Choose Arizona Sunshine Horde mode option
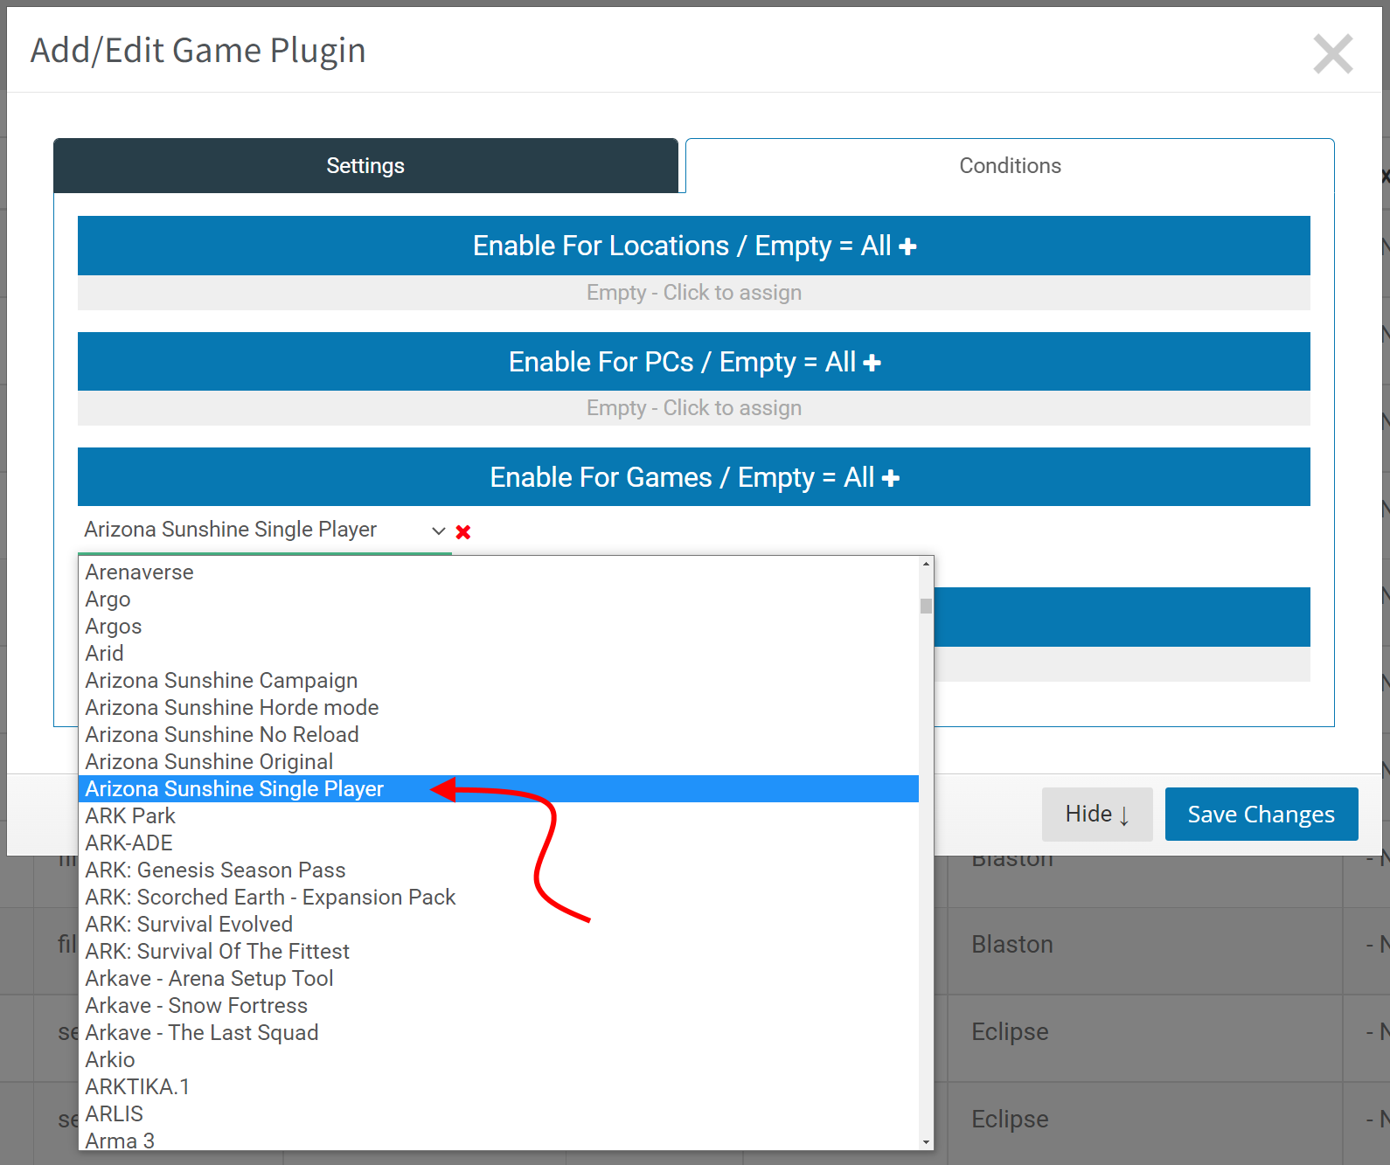The image size is (1390, 1165). pyautogui.click(x=498, y=708)
